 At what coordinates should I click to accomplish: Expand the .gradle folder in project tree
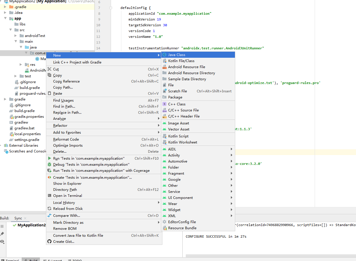click(x=5, y=7)
